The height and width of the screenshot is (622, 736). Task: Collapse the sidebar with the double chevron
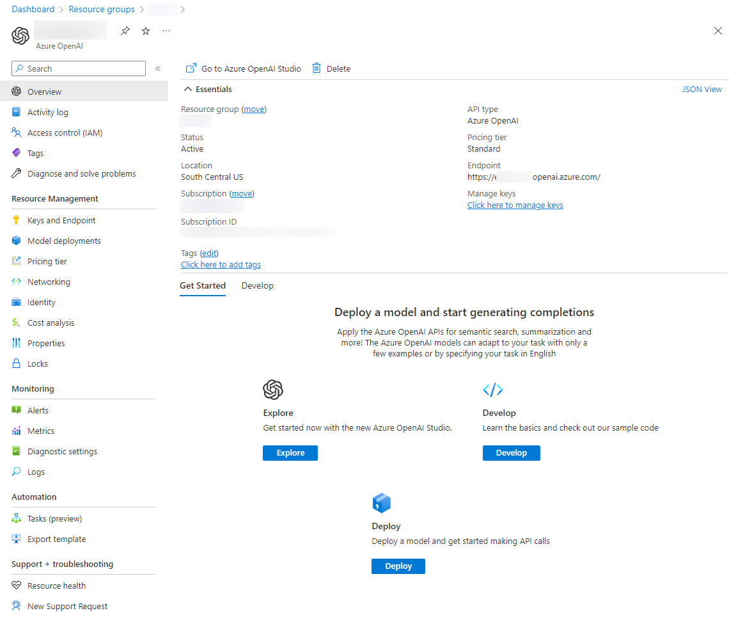(x=158, y=68)
